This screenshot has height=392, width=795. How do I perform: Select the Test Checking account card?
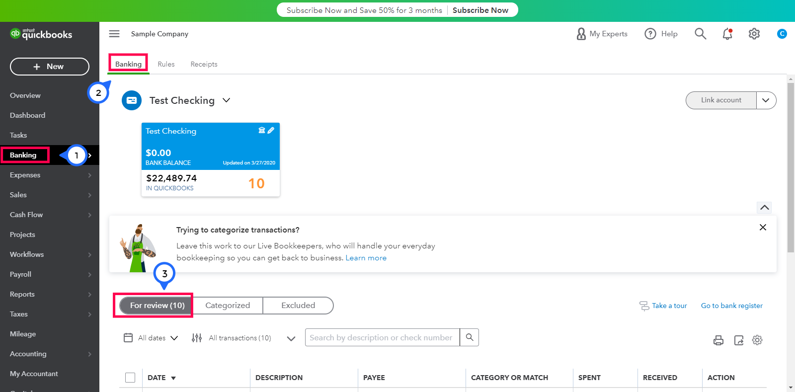point(211,159)
